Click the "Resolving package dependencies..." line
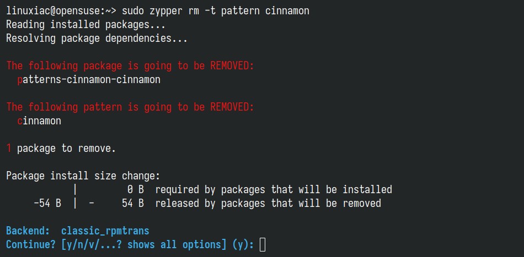The height and width of the screenshot is (257, 524). tap(97, 39)
